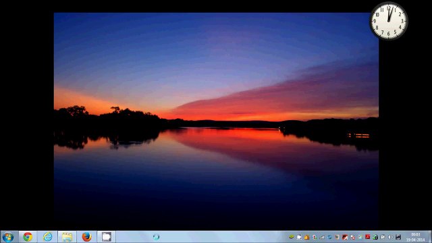Click the dark monitor tray icon
432x243 pixels.
coord(398,237)
